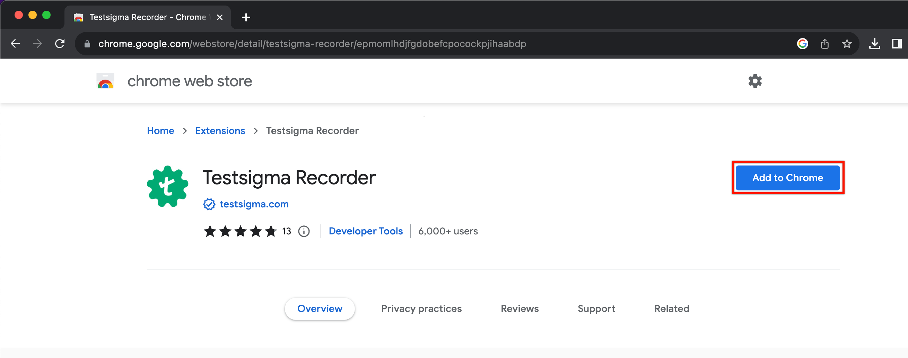Click the macOS green fullscreen button
This screenshot has height=358, width=908.
tap(46, 15)
